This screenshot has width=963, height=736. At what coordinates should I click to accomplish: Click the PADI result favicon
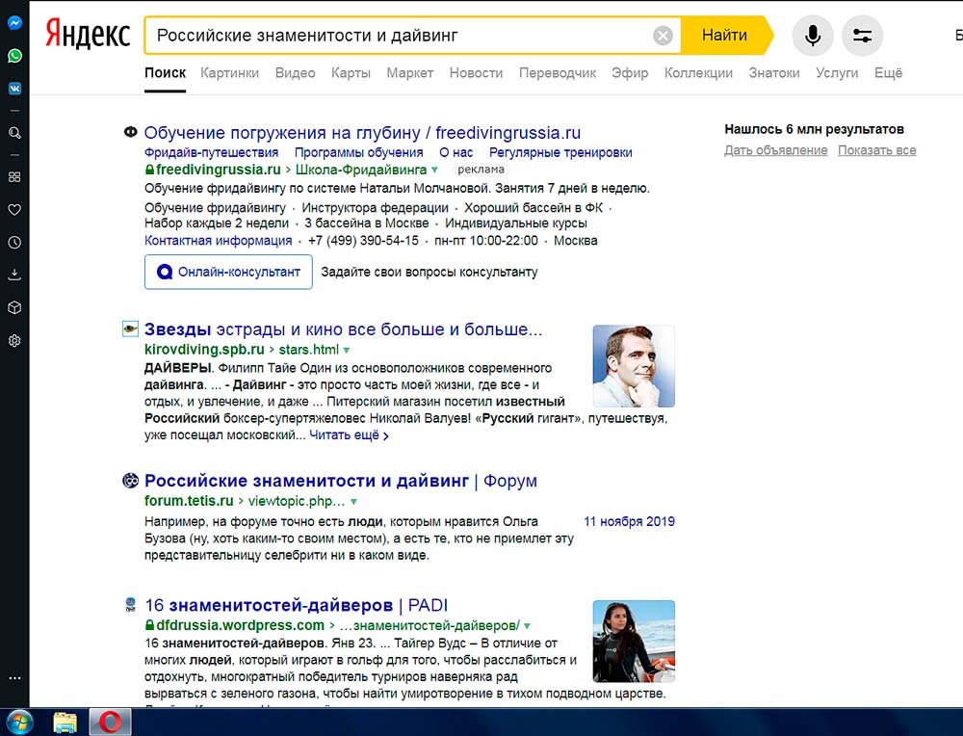pyautogui.click(x=130, y=605)
